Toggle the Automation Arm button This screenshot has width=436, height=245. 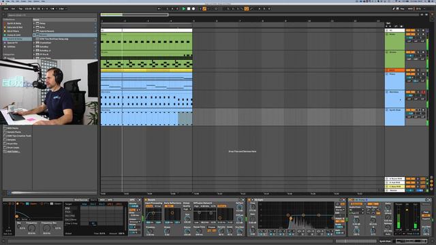click(204, 9)
